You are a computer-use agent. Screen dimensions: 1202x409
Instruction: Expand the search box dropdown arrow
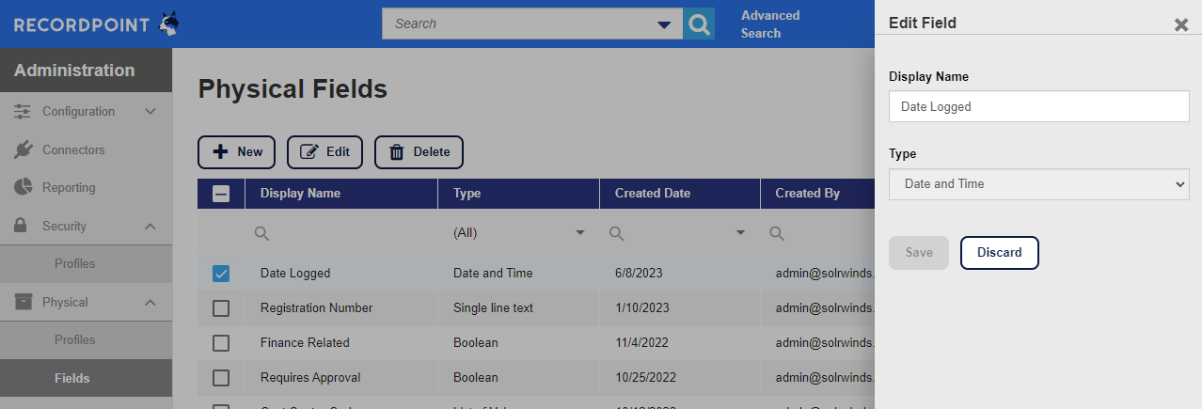[664, 24]
